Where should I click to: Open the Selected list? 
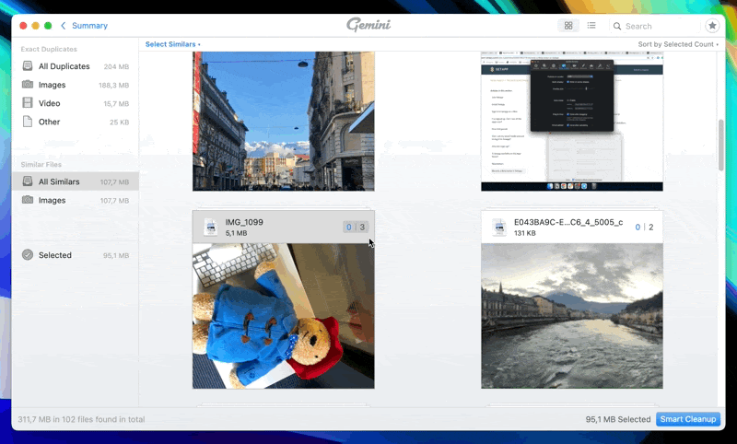76,255
